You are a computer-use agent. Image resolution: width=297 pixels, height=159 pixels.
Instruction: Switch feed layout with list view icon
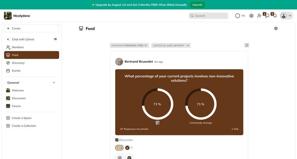point(247,45)
